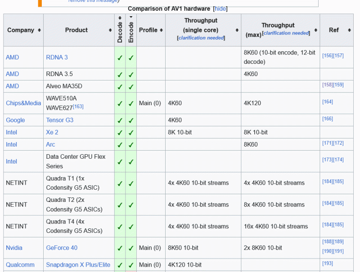Sort table by Company column arrows

pos(39,30)
